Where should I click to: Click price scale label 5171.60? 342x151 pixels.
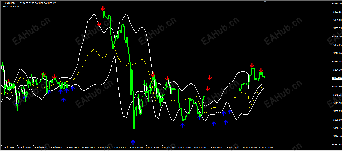[x=337, y=87]
